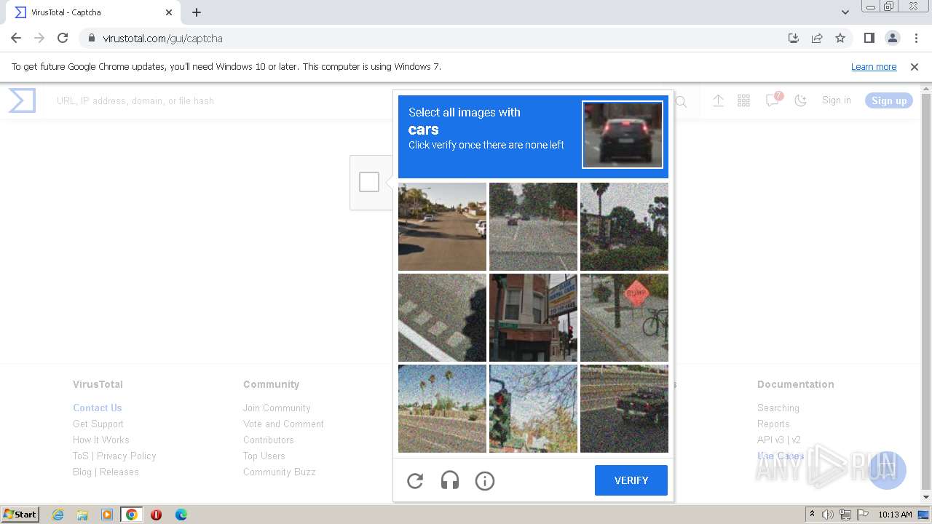Viewport: 932px width, 524px height.
Task: Go back with the browser back arrow
Action: [16, 38]
